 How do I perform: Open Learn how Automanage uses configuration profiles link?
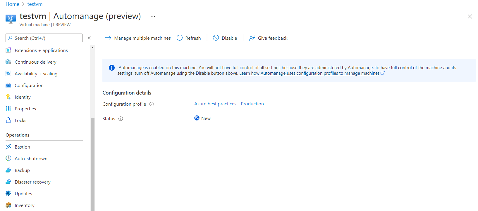(x=310, y=73)
